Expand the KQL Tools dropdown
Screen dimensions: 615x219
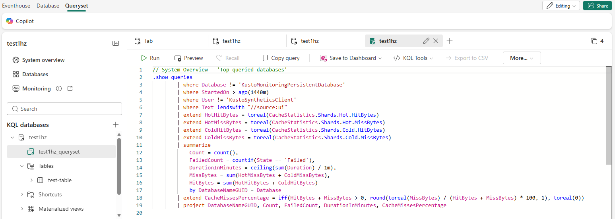(415, 58)
